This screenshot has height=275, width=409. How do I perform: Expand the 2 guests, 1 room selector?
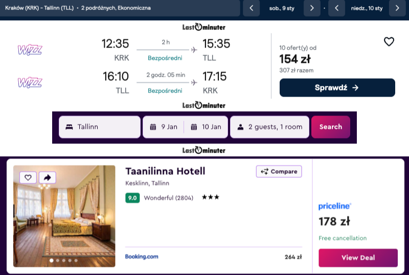pyautogui.click(x=270, y=127)
